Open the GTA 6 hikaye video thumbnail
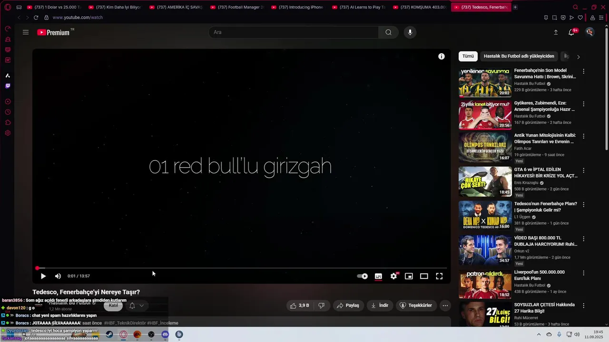Image resolution: width=609 pixels, height=342 pixels. coord(485,181)
